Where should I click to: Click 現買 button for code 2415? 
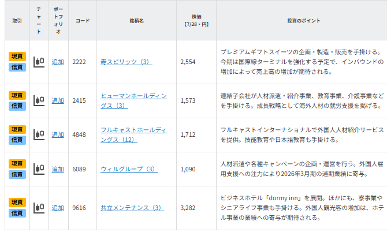pyautogui.click(x=17, y=95)
